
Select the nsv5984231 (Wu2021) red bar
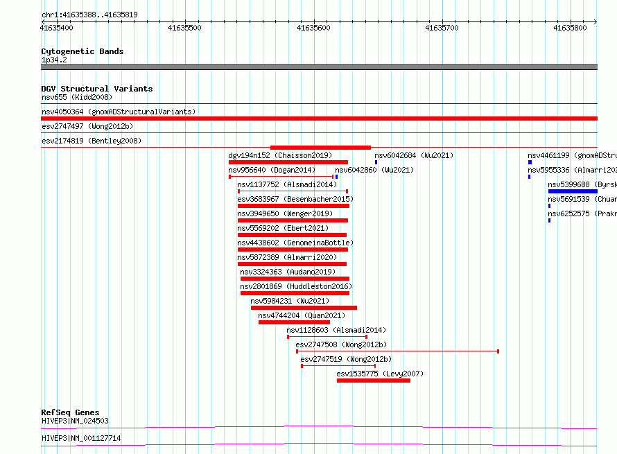point(304,308)
